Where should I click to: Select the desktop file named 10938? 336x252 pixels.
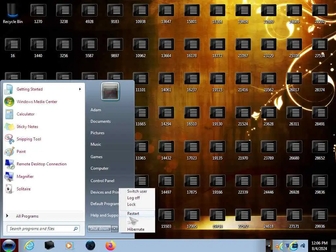pos(140,14)
